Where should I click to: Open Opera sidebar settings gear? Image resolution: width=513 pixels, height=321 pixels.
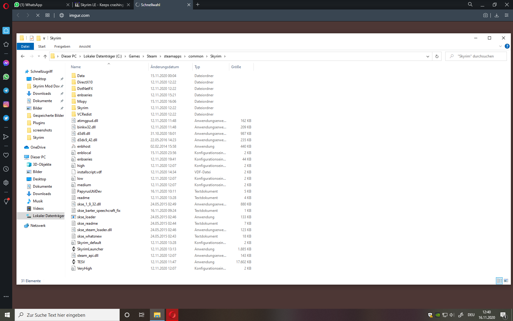6,183
